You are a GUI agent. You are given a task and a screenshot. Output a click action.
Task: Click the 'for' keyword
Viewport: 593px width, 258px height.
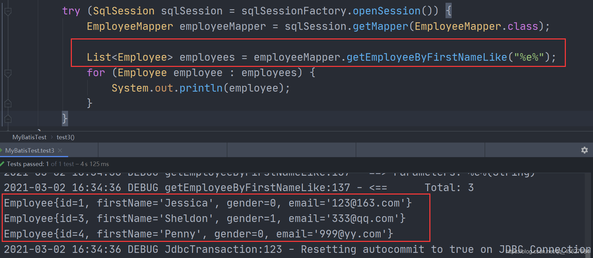(96, 73)
